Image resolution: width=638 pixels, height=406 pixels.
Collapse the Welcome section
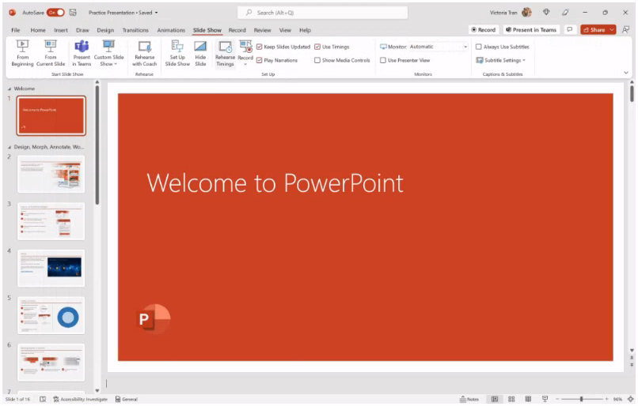tap(9, 88)
